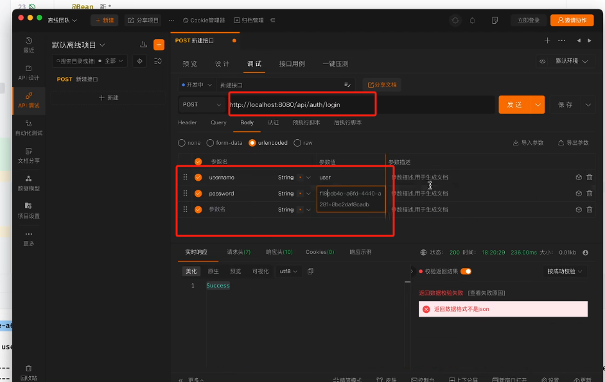
Task: Open the 自动化测试 sidebar section
Action: (28, 128)
